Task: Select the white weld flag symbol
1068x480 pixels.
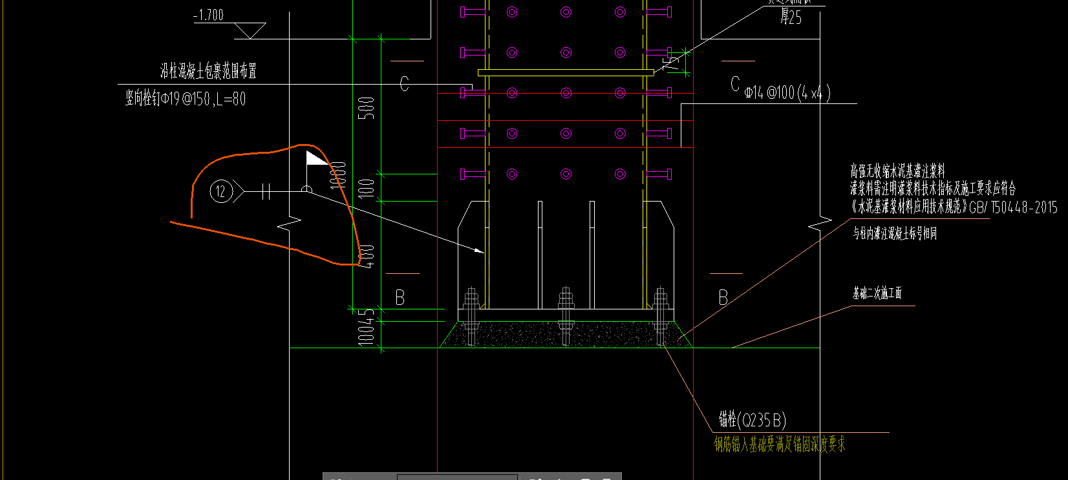Action: click(x=316, y=158)
